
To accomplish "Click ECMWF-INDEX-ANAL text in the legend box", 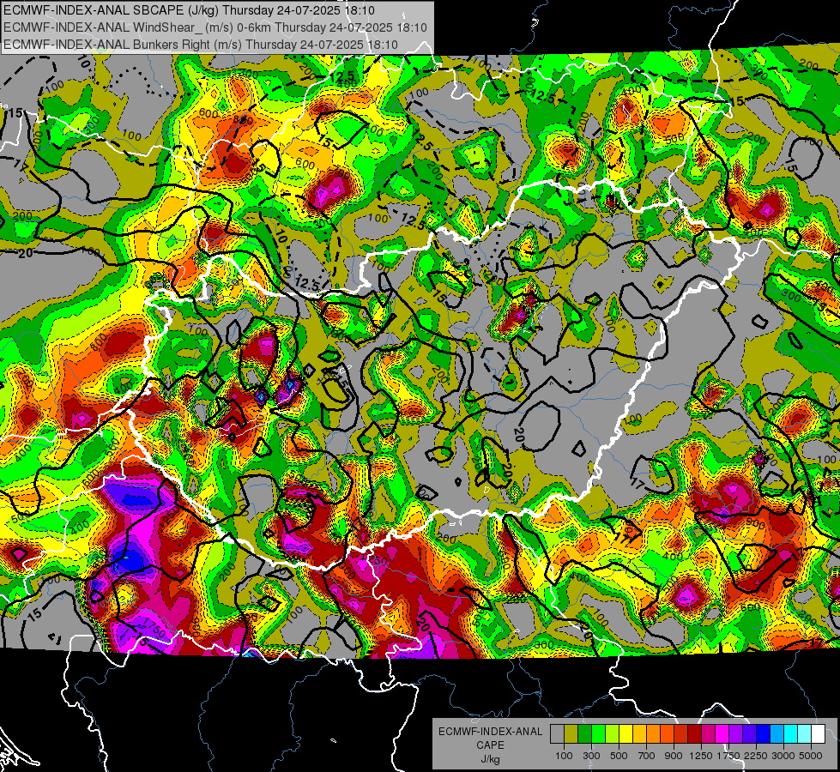I will click(x=491, y=732).
